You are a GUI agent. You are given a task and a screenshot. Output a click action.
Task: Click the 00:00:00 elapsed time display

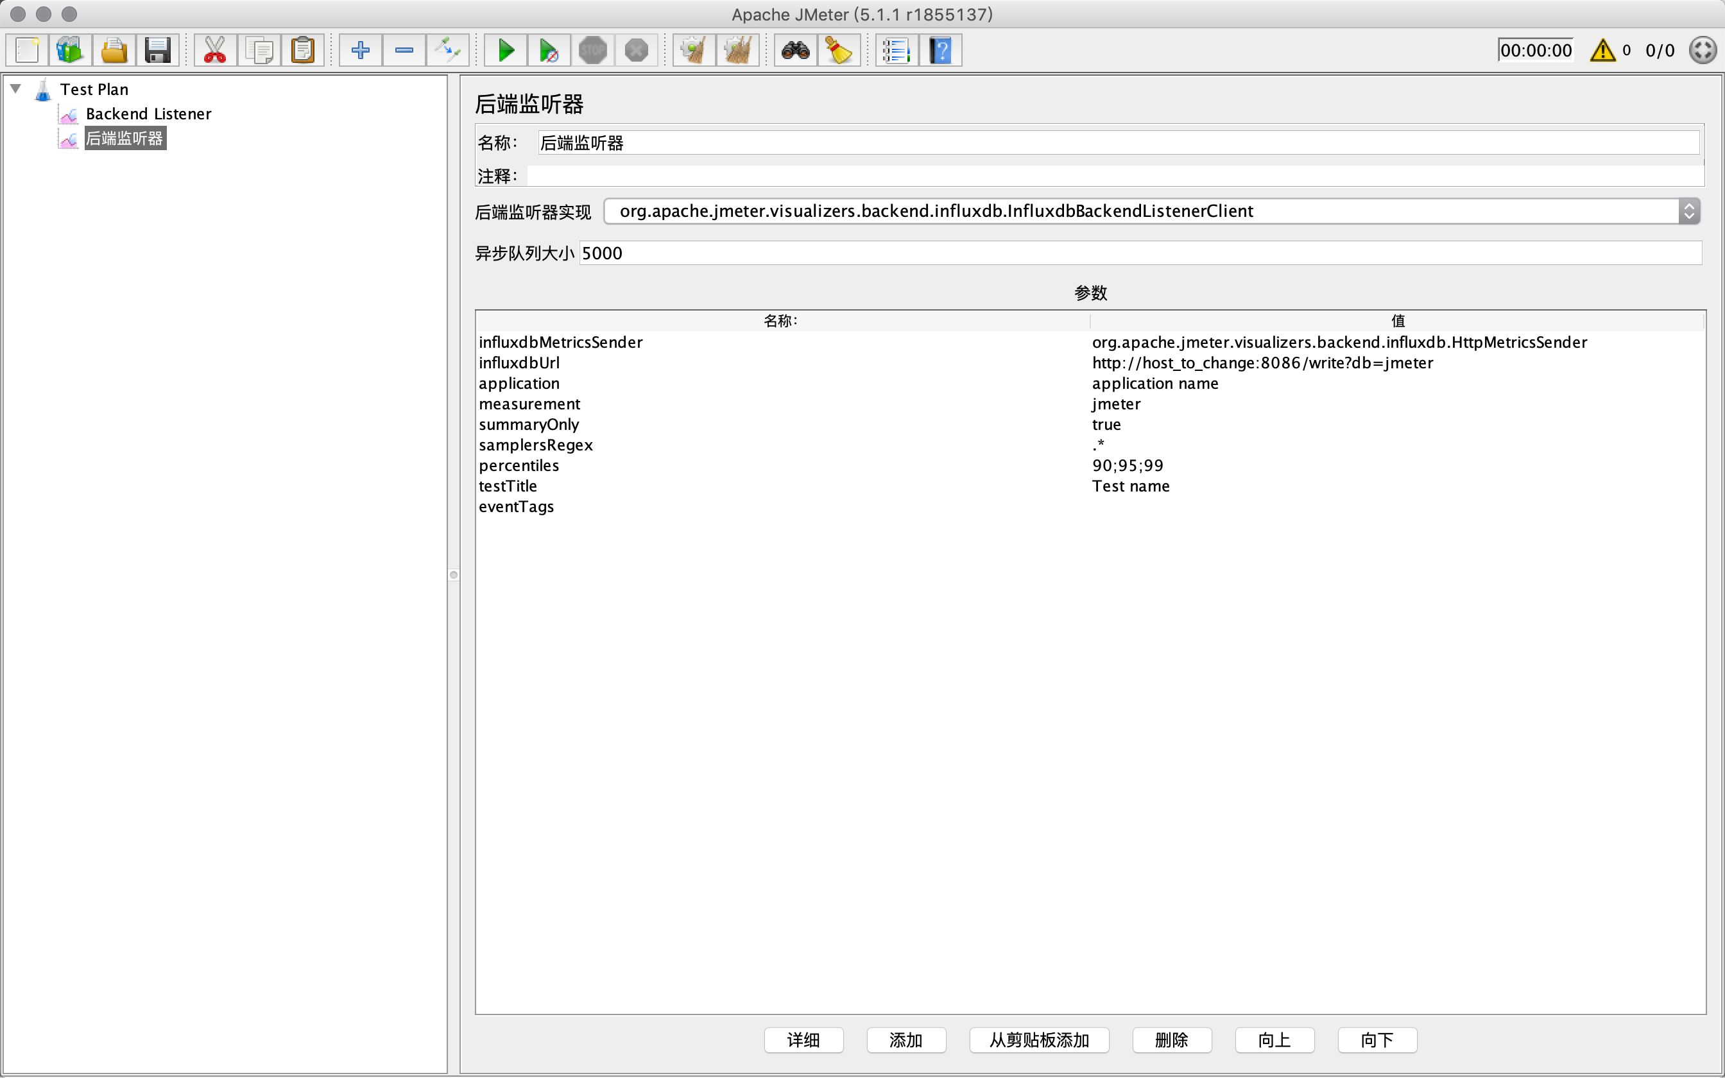1536,50
